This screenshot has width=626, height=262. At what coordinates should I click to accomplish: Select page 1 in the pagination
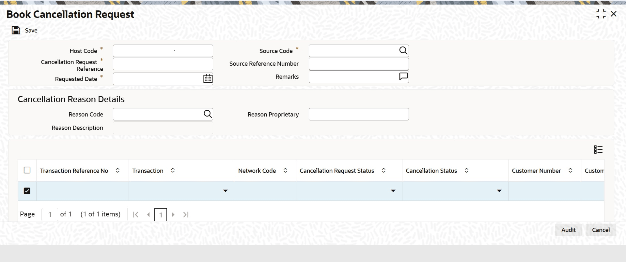point(161,215)
